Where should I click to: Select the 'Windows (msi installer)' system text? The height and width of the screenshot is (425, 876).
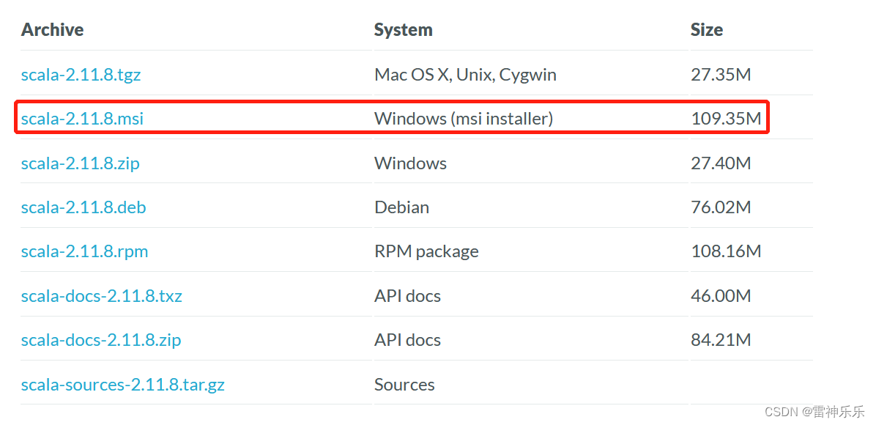464,119
